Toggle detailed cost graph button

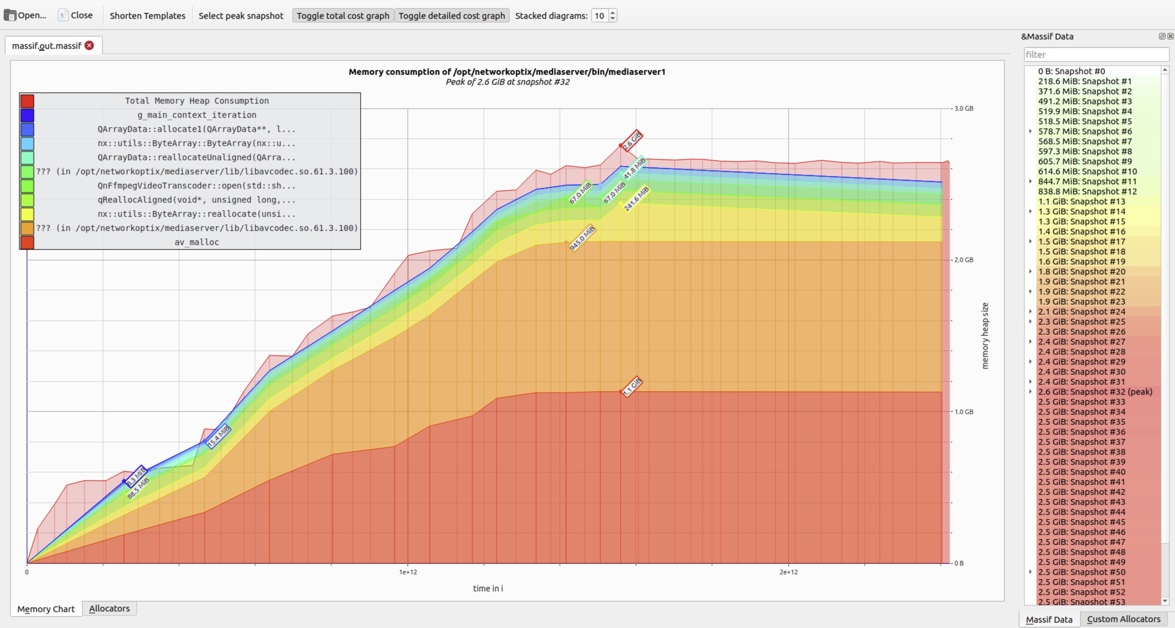pos(452,15)
